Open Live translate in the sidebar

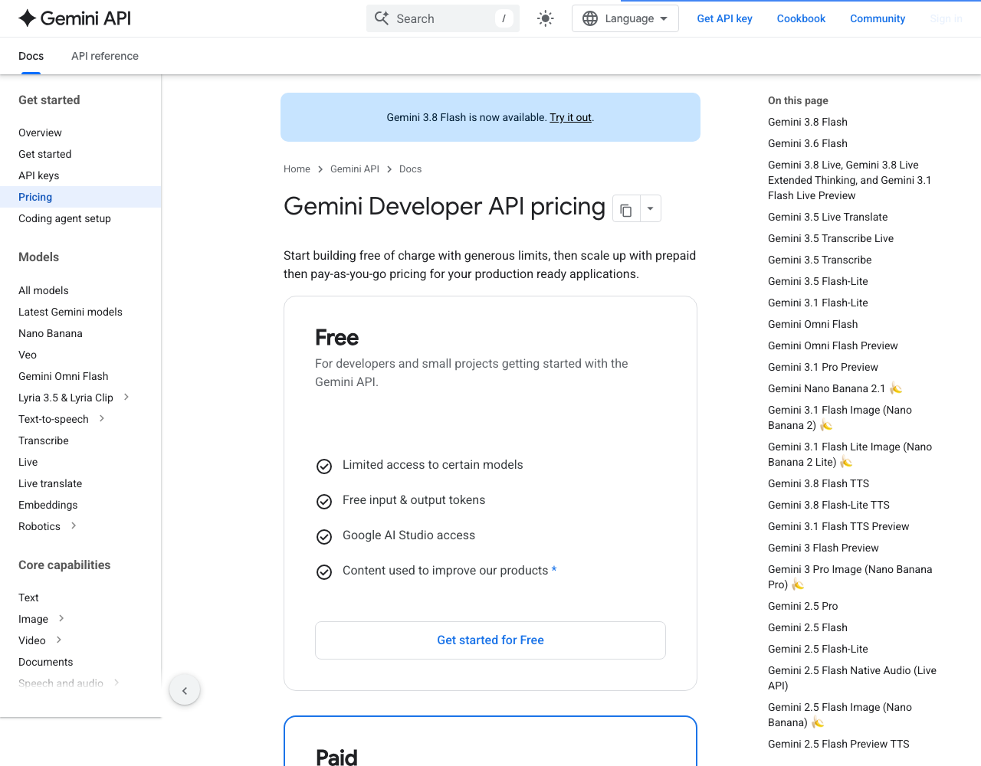tap(51, 483)
